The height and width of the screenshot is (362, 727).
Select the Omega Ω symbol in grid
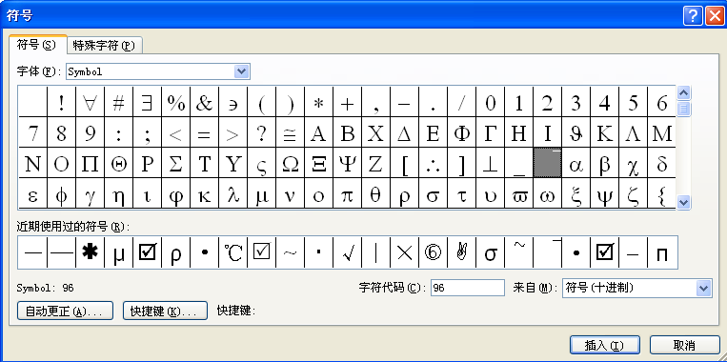(291, 164)
